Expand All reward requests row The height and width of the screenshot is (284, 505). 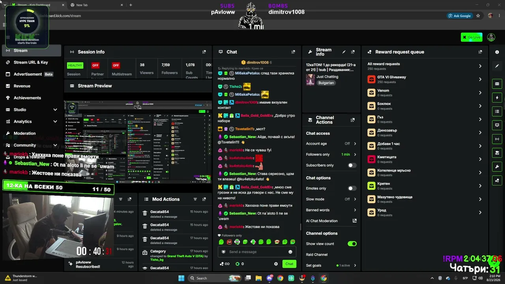pos(480,66)
